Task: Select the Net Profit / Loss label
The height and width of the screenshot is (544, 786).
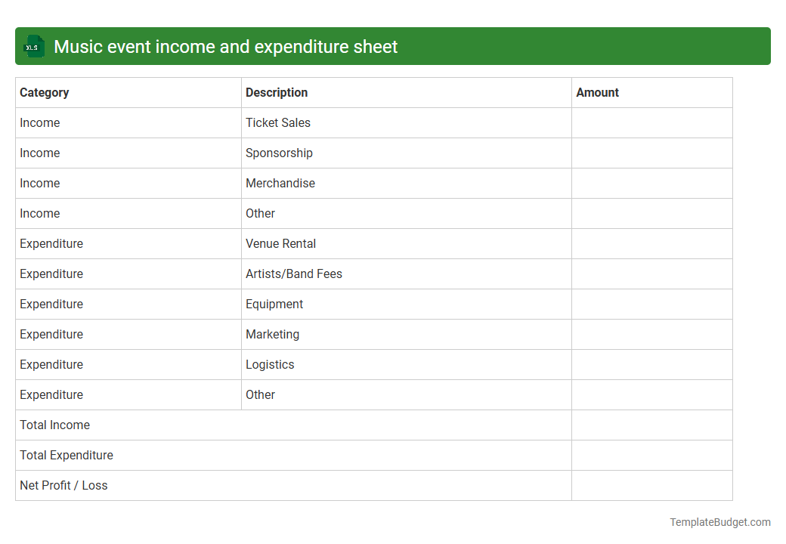Action: click(63, 485)
